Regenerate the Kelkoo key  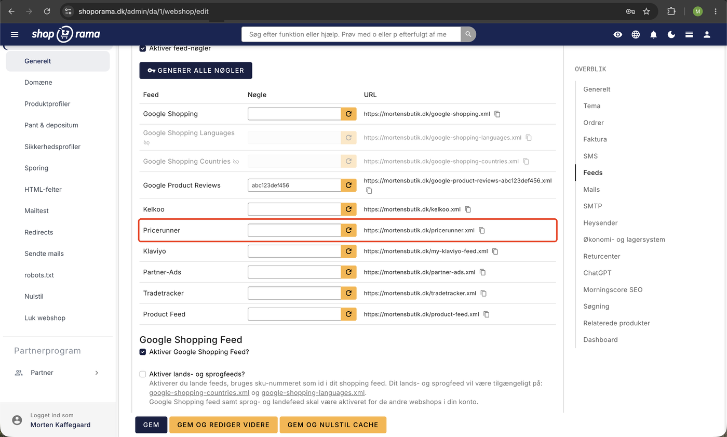coord(349,209)
